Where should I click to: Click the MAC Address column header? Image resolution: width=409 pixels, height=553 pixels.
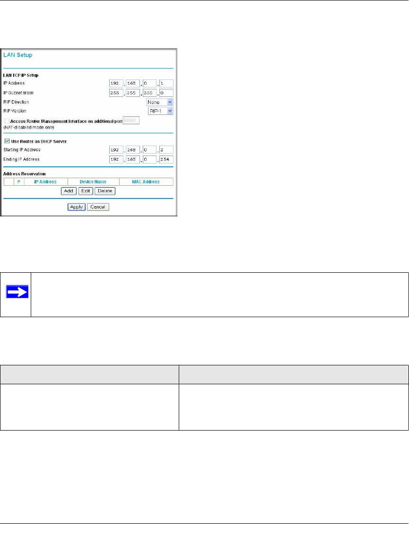tap(146, 182)
